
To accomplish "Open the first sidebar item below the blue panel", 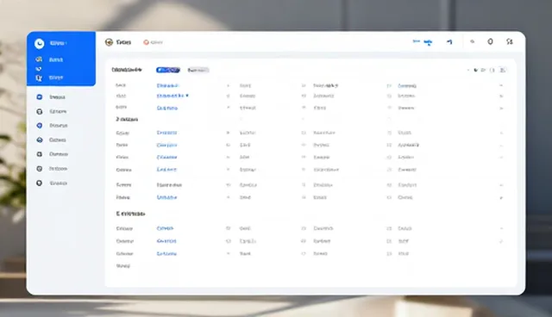I will (52, 97).
